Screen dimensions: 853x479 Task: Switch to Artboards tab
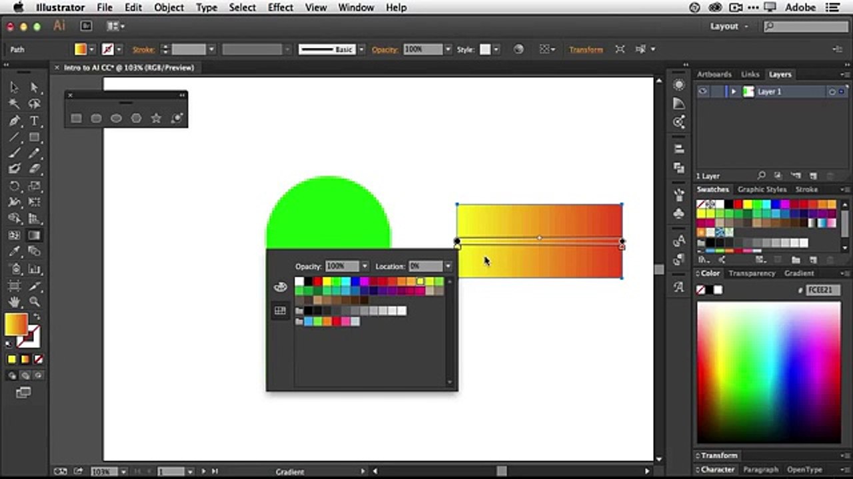tap(714, 75)
